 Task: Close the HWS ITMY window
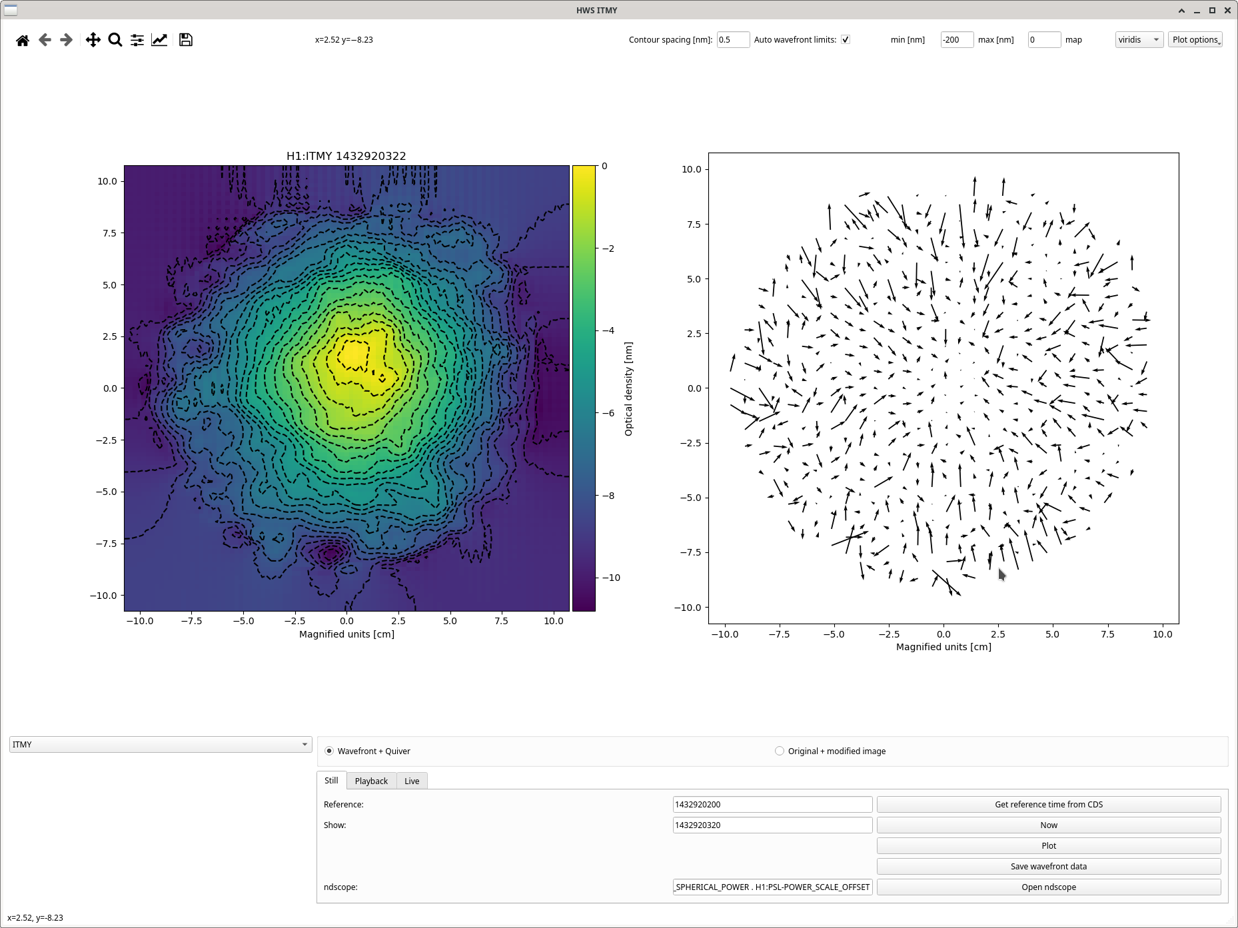[x=1227, y=10]
